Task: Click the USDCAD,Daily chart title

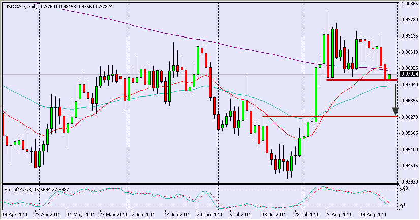Action: point(21,7)
